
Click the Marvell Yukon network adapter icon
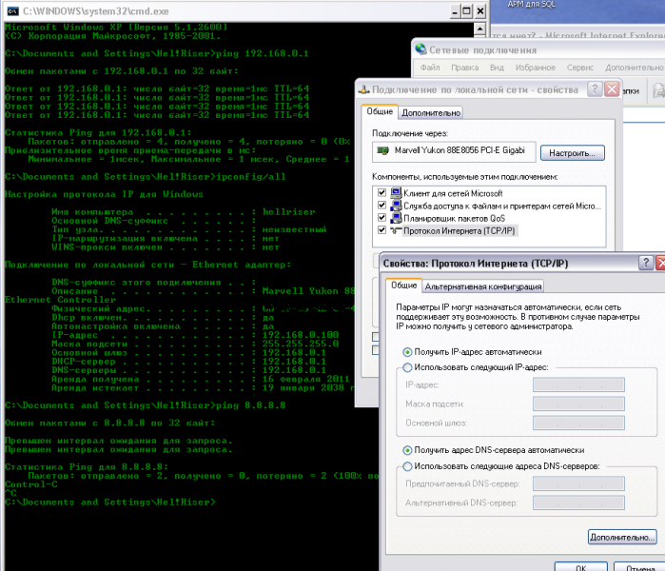(383, 150)
